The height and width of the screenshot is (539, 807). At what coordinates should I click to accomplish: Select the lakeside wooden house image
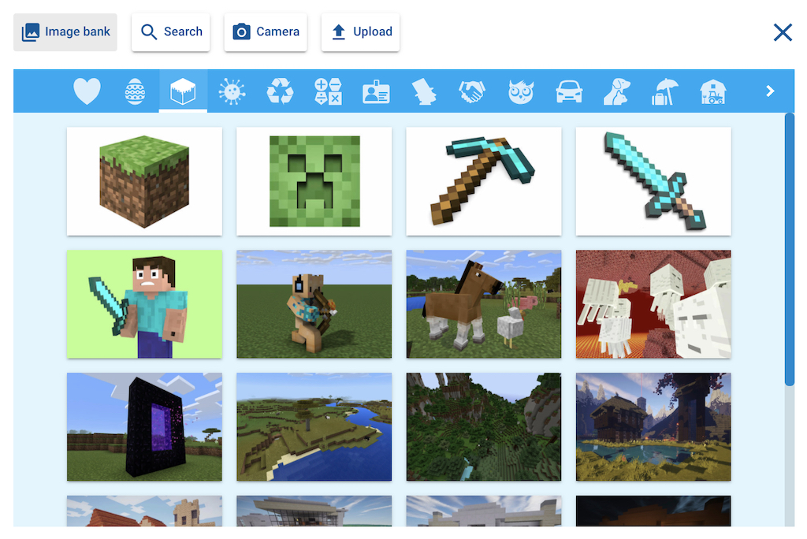click(653, 427)
